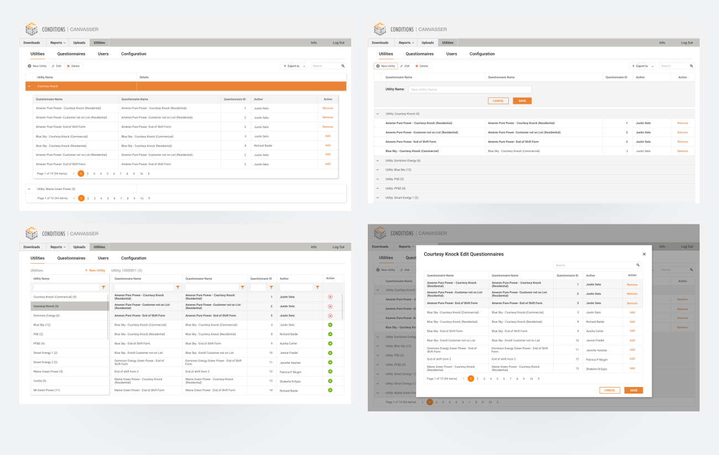
Task: Click Info in New Utility form panel
Action: click(x=662, y=43)
